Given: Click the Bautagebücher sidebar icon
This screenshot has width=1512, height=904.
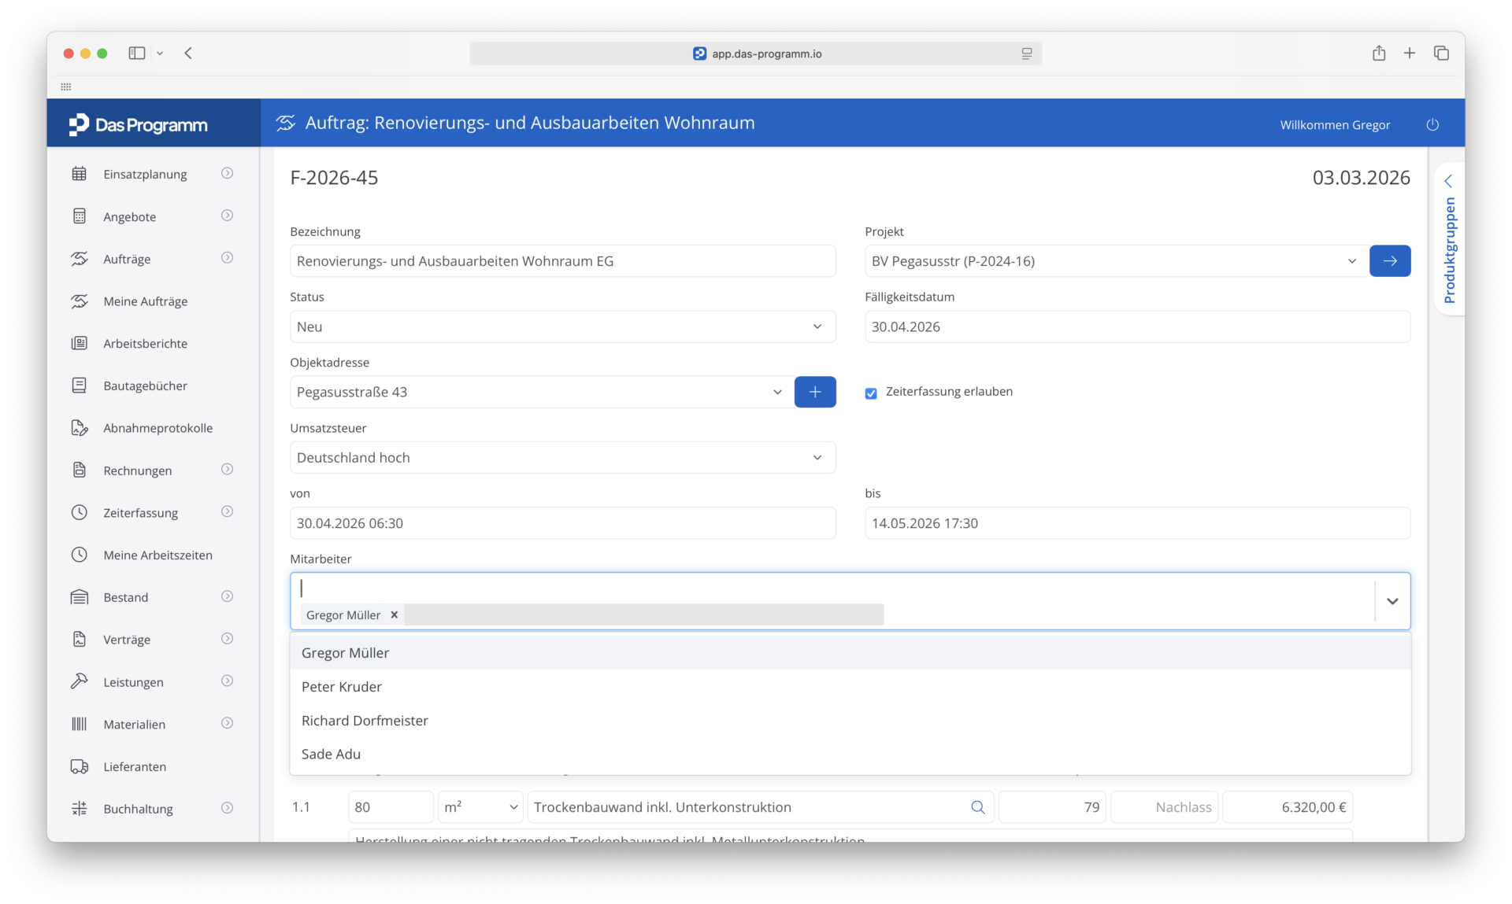Looking at the screenshot, I should click(x=80, y=386).
